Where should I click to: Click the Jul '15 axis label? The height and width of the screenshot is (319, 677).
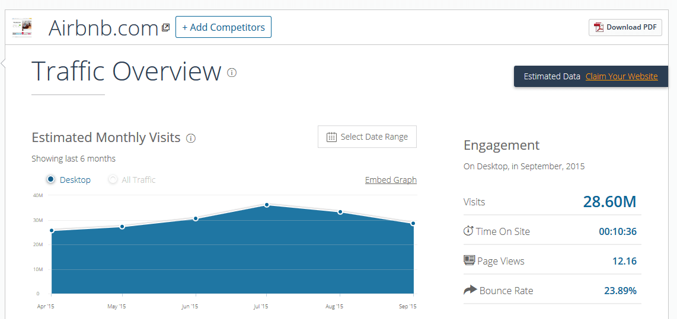pos(260,307)
